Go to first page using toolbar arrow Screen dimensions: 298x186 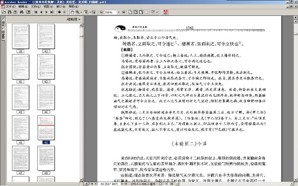36,12
